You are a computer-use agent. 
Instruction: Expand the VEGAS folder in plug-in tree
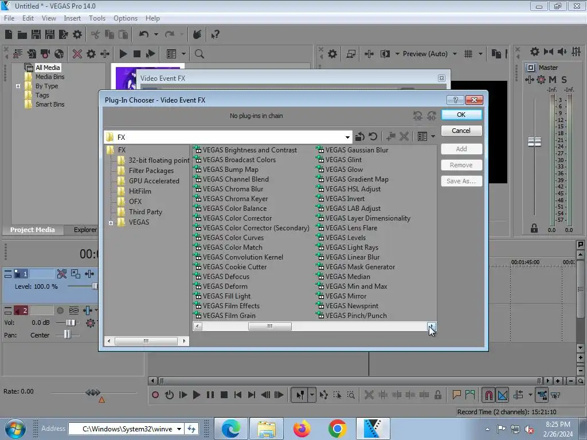coord(111,223)
